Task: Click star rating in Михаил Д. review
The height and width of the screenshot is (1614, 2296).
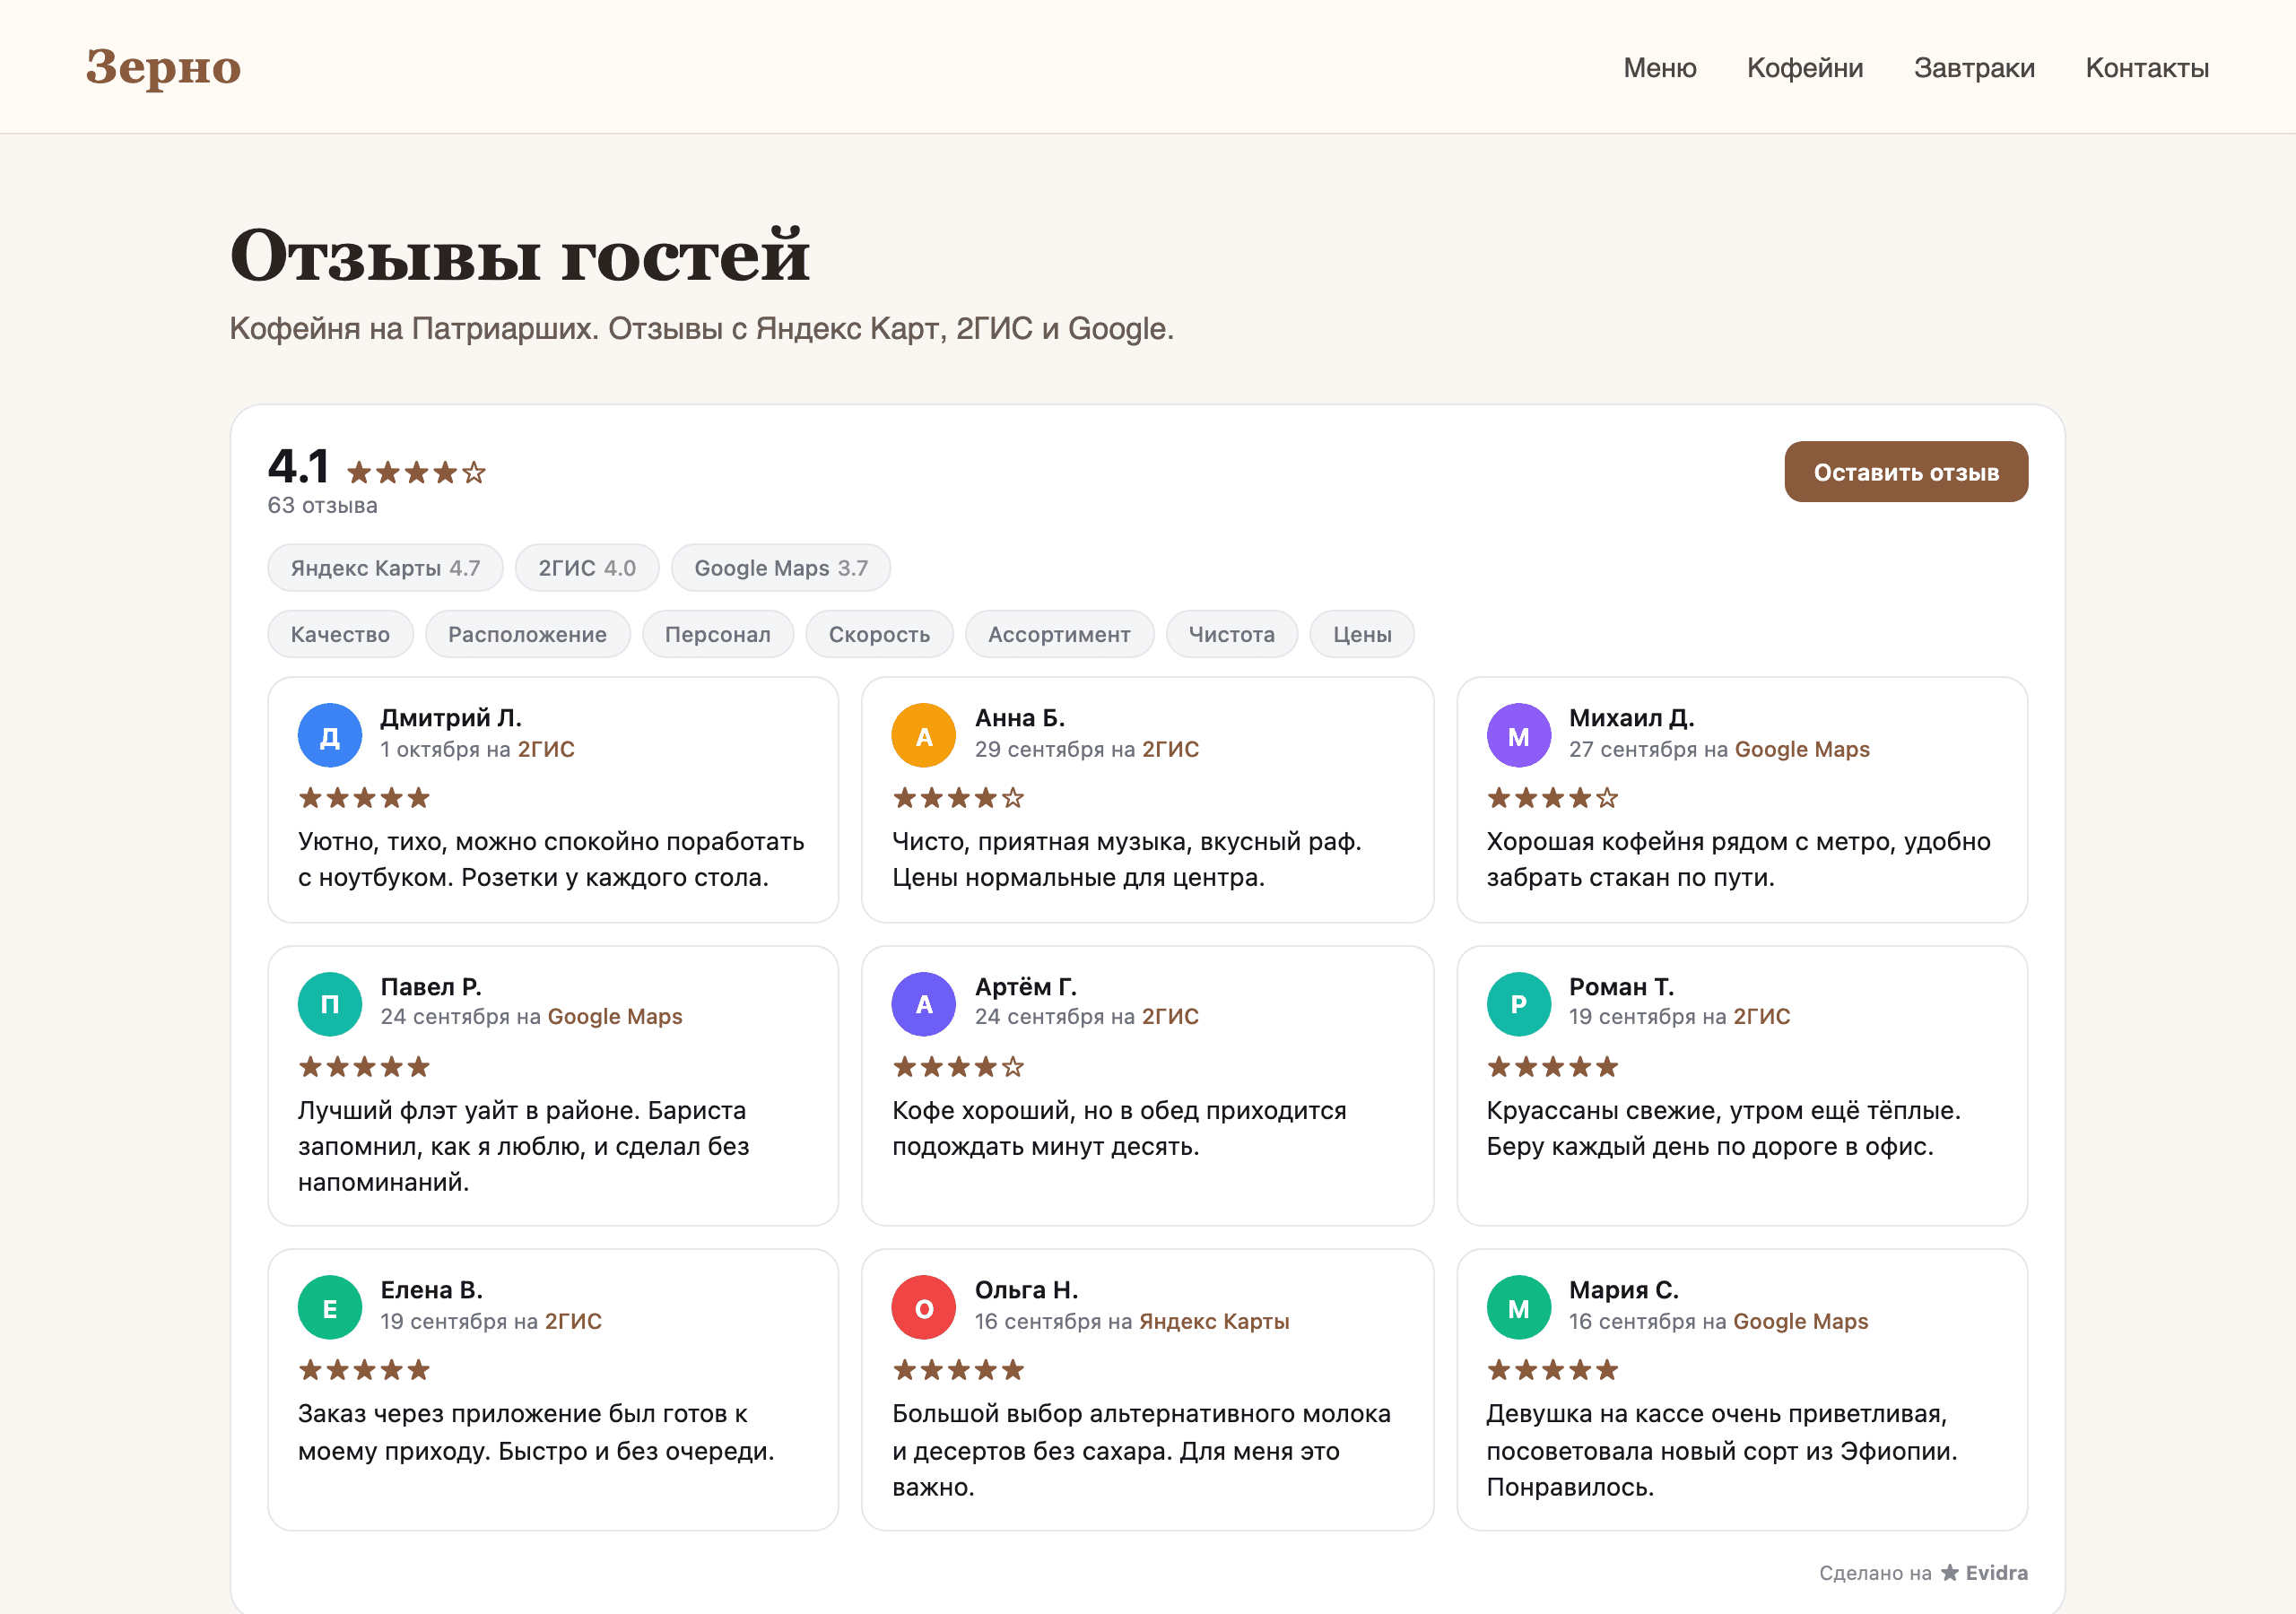Action: coord(1552,798)
